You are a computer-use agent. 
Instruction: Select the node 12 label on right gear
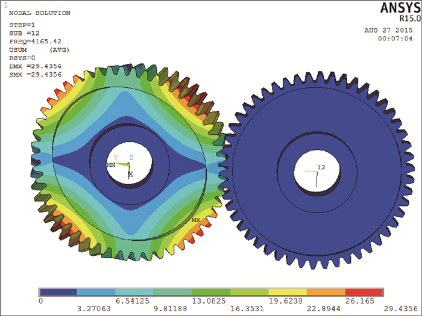pyautogui.click(x=321, y=167)
